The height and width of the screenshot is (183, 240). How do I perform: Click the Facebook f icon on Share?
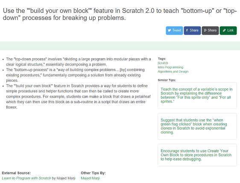tap(187, 30)
